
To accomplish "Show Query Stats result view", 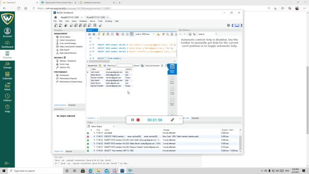I will pyautogui.click(x=172, y=102).
